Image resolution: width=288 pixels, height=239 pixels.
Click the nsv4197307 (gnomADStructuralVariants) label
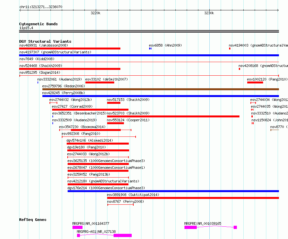(55, 52)
